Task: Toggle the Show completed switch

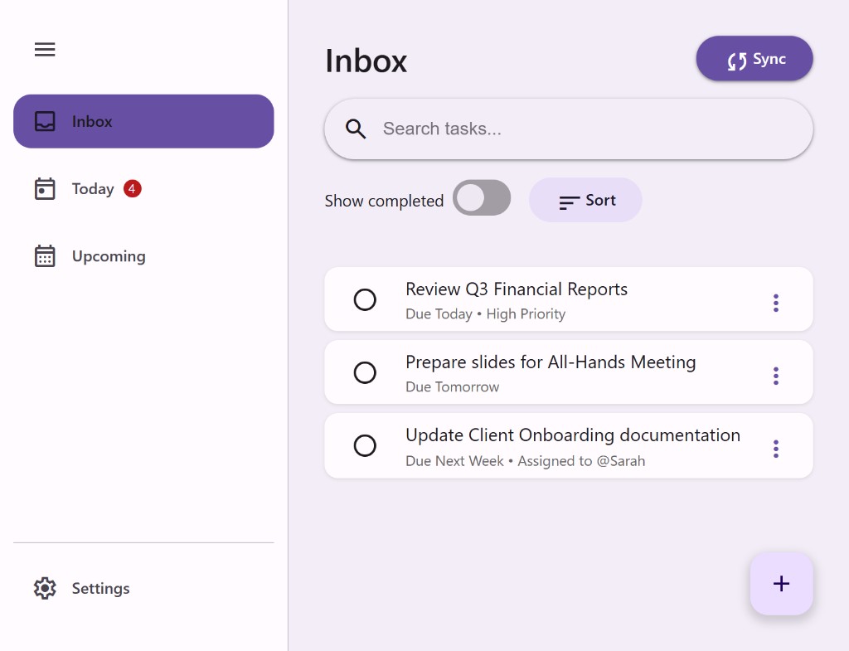Action: tap(482, 198)
